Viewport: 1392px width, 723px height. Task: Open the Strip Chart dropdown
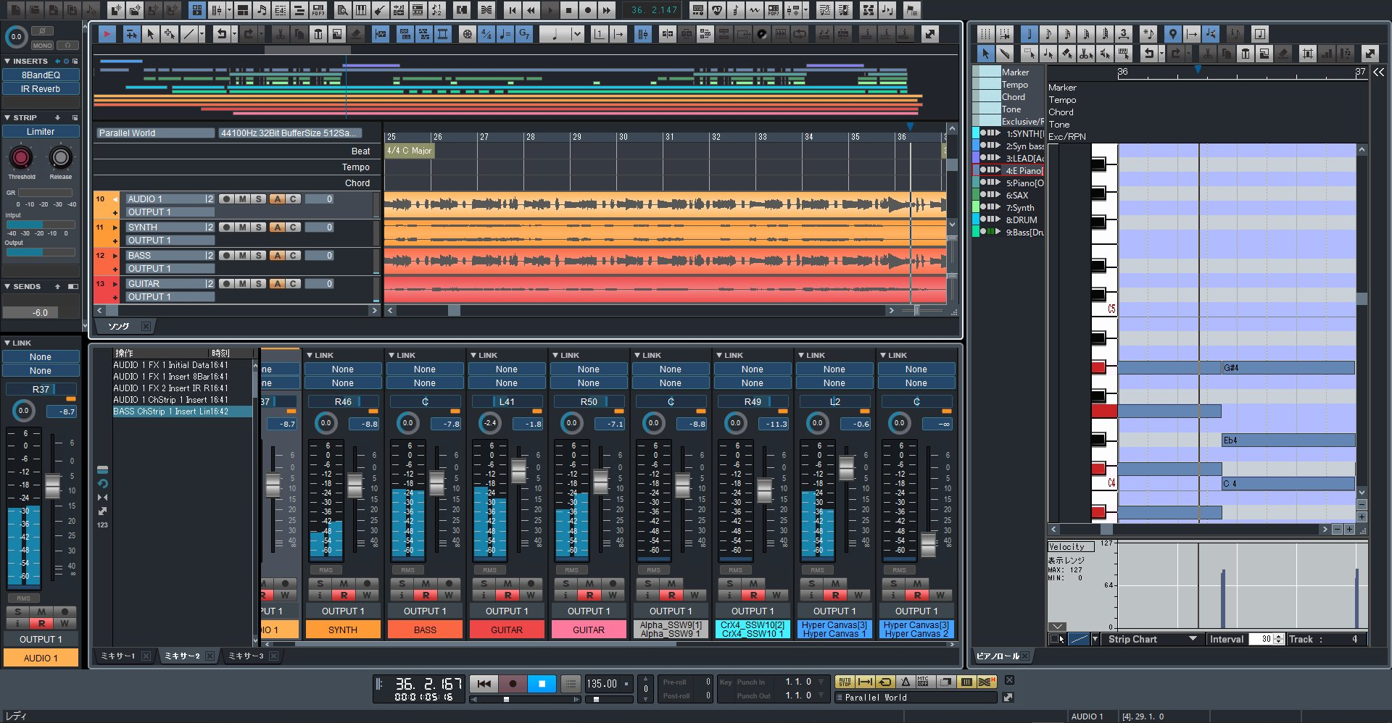pos(1192,640)
